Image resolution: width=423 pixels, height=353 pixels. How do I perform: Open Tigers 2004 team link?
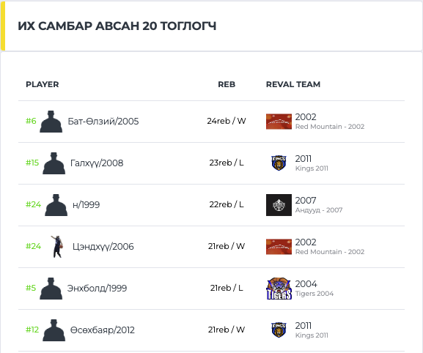click(315, 294)
